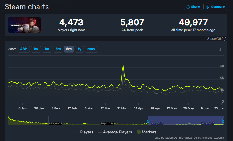233x141 pixels.
Task: Click the chart download icon
Action: (220, 50)
